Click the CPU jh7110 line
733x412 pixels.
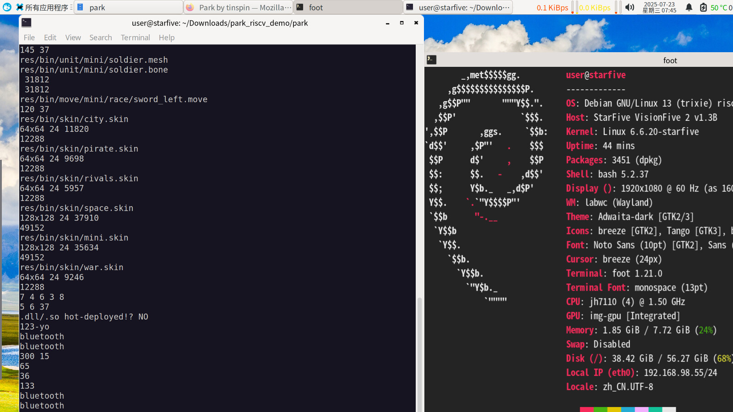(x=625, y=302)
